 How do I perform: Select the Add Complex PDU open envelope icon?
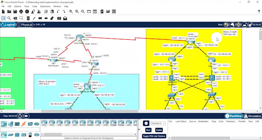(x=65, y=18)
